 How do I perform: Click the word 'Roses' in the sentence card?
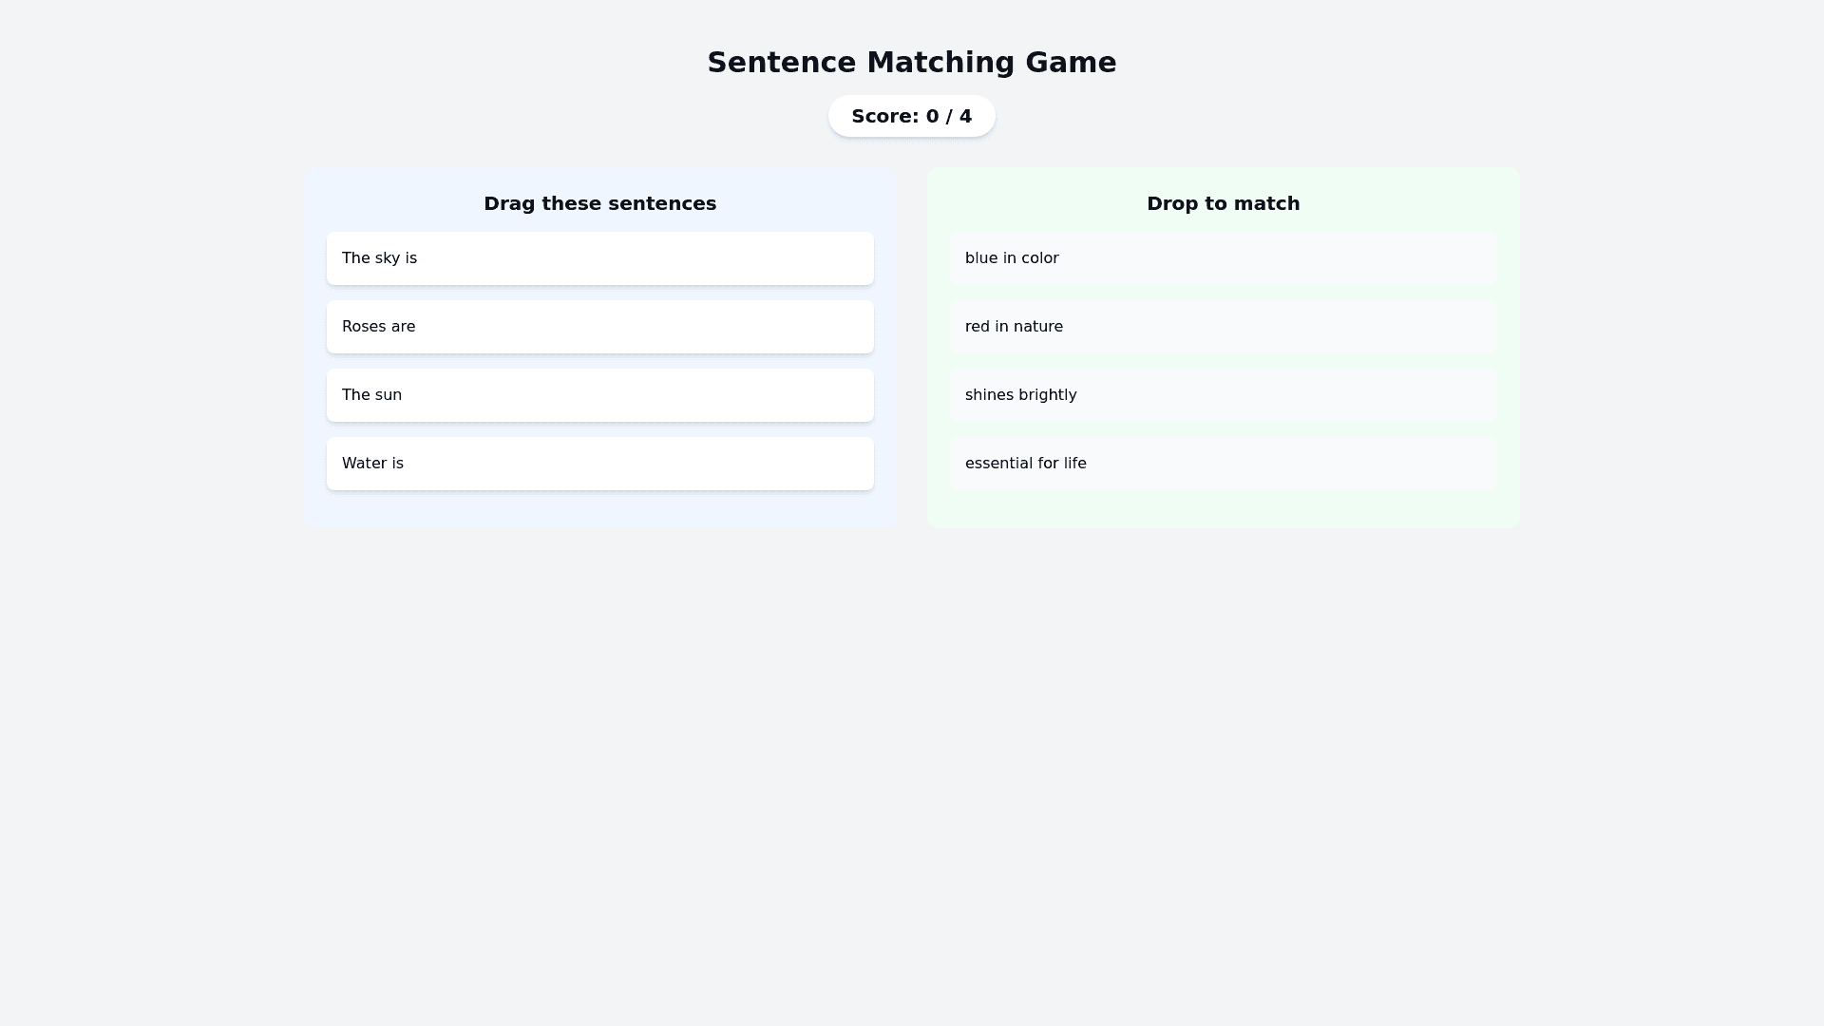pos(362,327)
